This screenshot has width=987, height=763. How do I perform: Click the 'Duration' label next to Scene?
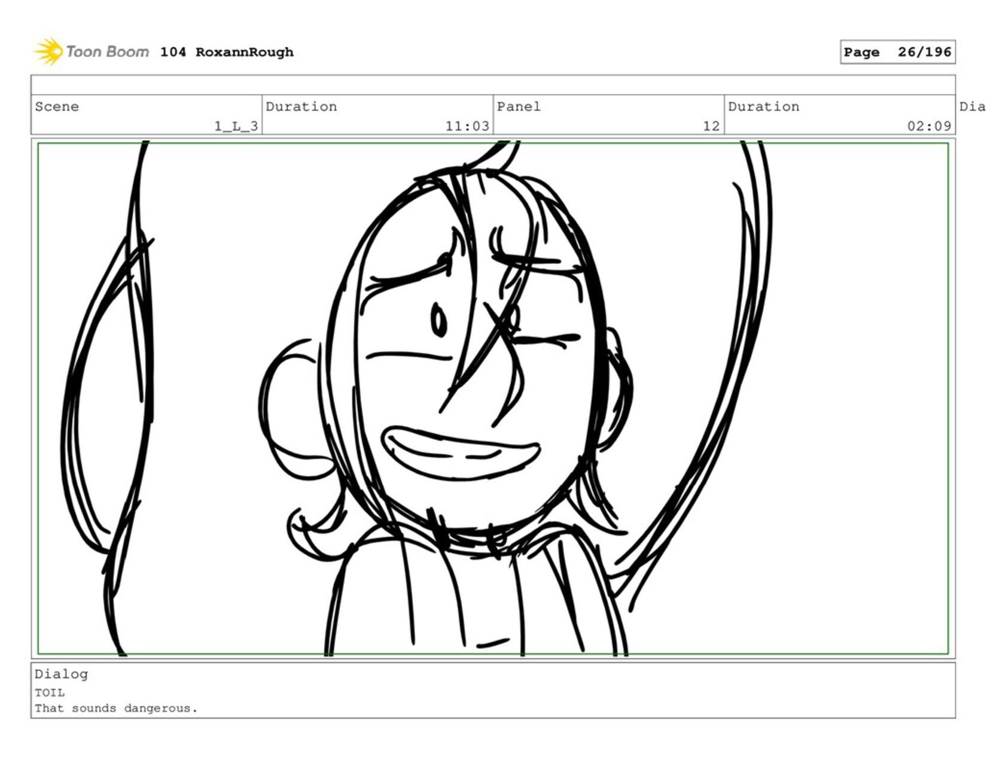pyautogui.click(x=301, y=107)
